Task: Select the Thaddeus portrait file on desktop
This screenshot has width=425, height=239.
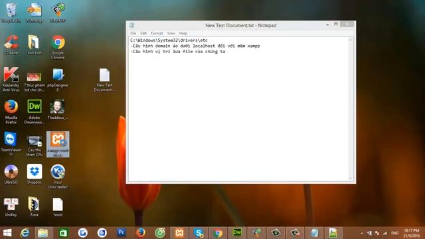Action: click(58, 110)
